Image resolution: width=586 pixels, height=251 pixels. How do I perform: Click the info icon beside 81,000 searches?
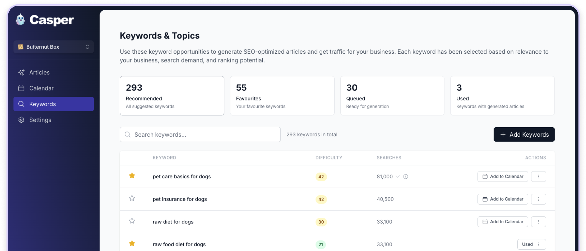405,177
